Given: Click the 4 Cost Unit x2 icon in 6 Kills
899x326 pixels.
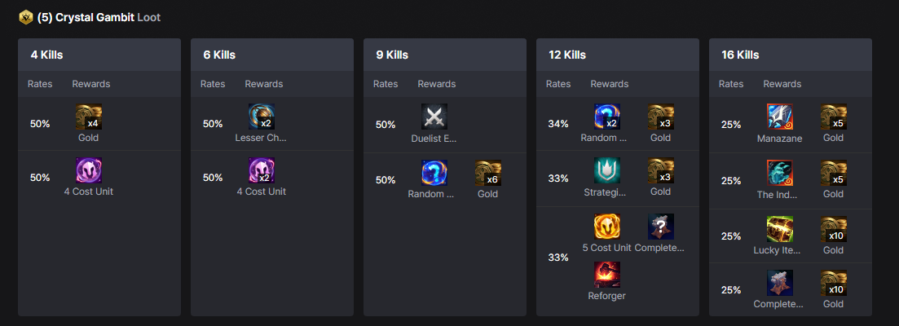Looking at the screenshot, I should pos(261,170).
